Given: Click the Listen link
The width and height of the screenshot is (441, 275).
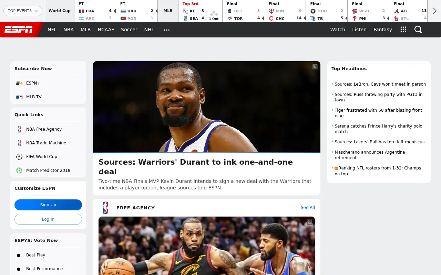Looking at the screenshot, I should point(359,30).
